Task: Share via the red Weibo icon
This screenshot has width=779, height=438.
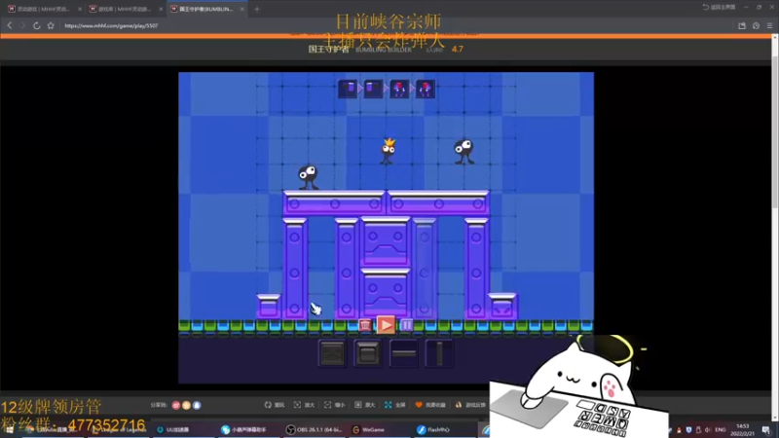Action: point(176,405)
